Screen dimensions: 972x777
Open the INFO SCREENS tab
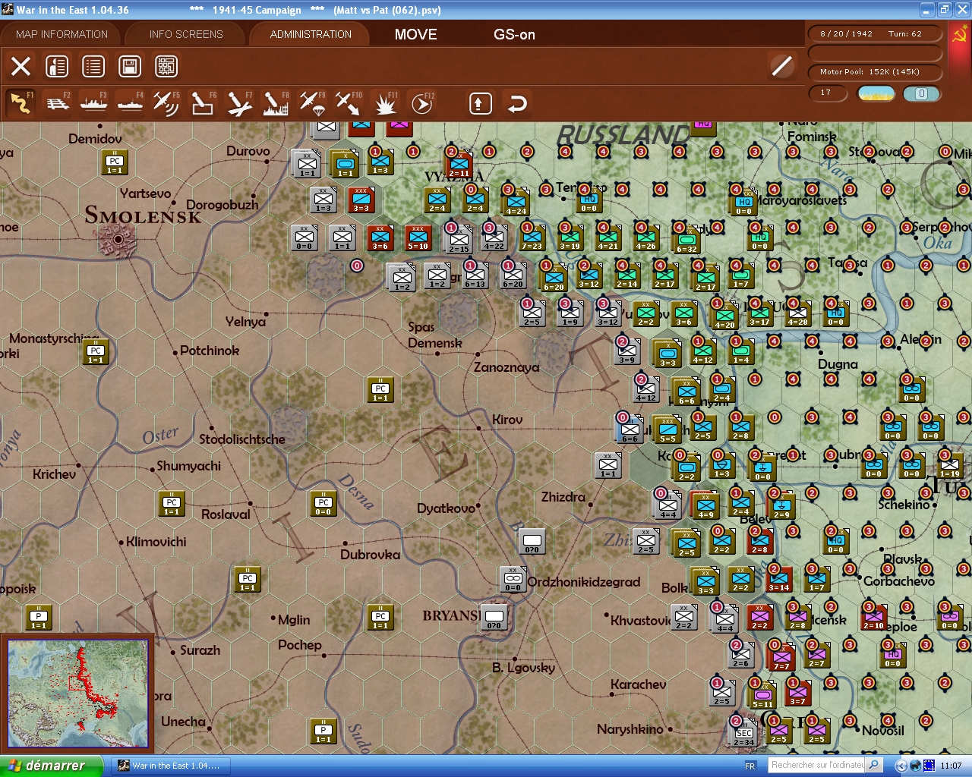(x=186, y=34)
